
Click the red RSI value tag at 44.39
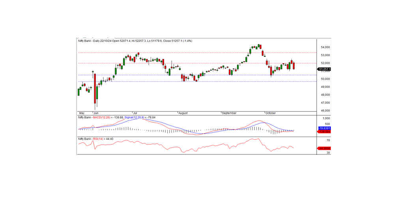[x=324, y=149]
